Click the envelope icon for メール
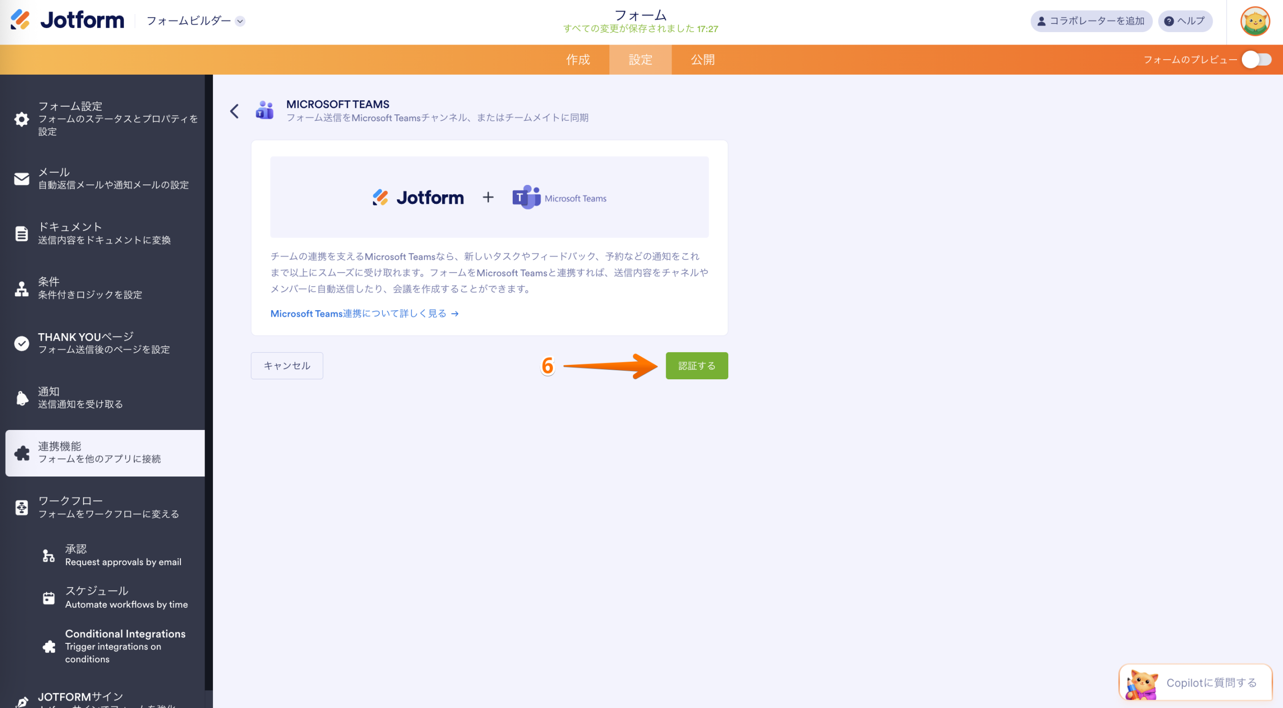Screen dimensions: 1283x708 pos(22,178)
